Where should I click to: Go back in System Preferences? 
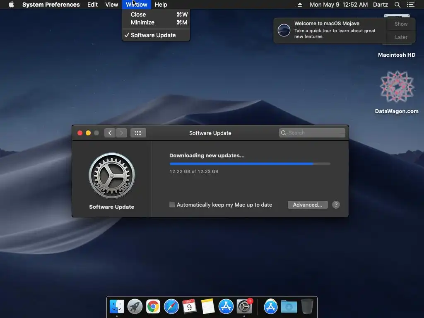(x=110, y=133)
